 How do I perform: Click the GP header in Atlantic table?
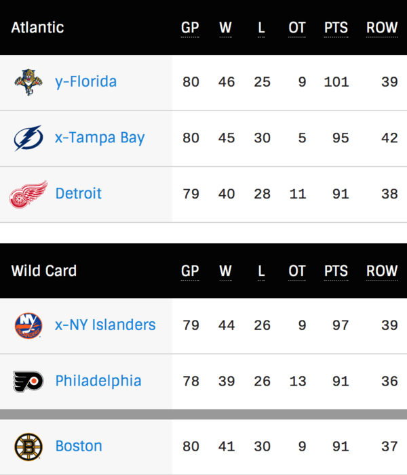190,28
